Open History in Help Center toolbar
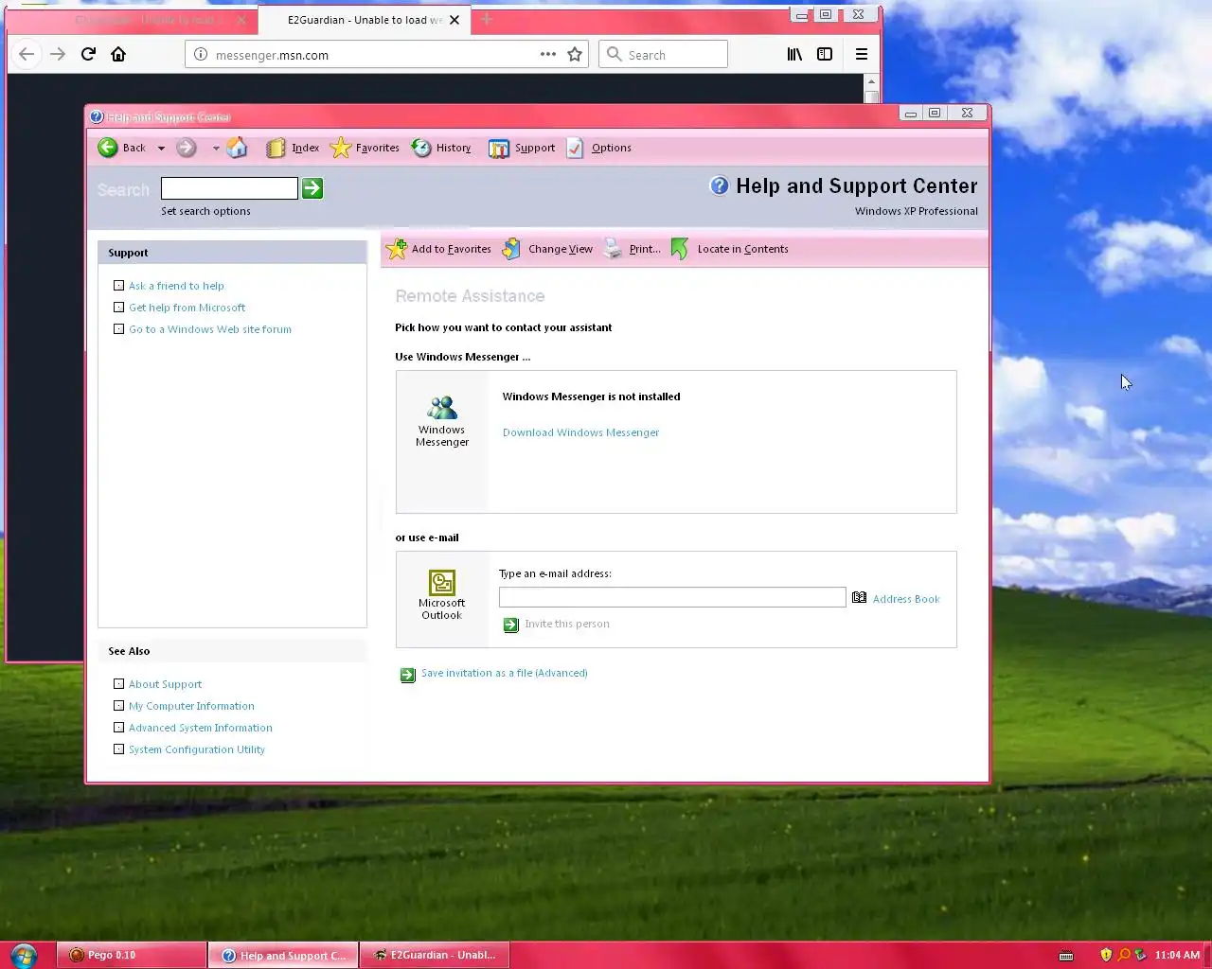The image size is (1212, 969). click(441, 148)
